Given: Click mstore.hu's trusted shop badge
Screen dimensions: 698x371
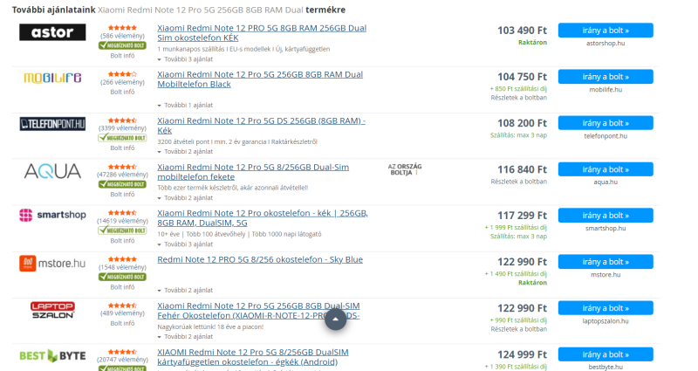Looking at the screenshot, I should point(122,277).
